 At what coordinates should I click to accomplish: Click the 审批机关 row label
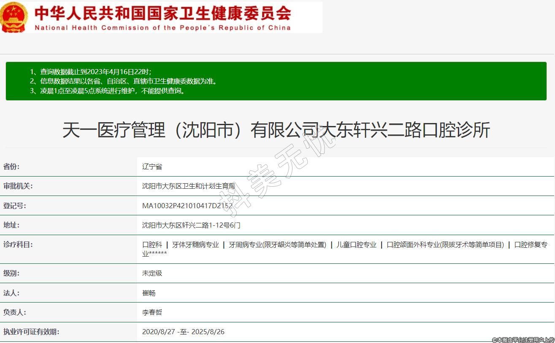(18, 186)
